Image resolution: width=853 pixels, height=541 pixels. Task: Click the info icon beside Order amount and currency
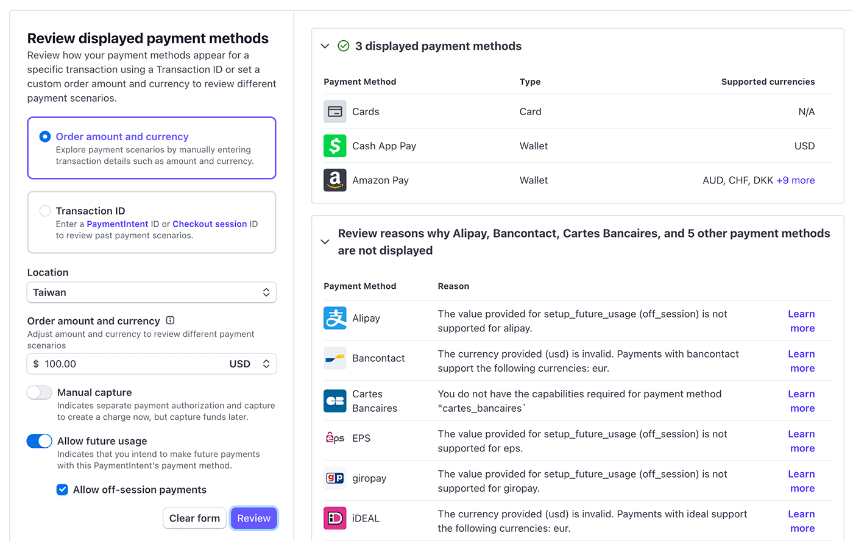[171, 320]
